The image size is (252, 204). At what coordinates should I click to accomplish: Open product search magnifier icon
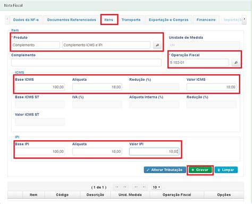pos(157,45)
